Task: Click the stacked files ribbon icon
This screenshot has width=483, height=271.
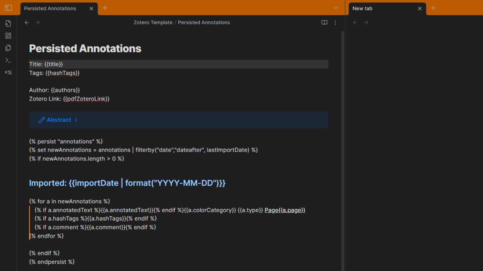Action: pos(8,48)
